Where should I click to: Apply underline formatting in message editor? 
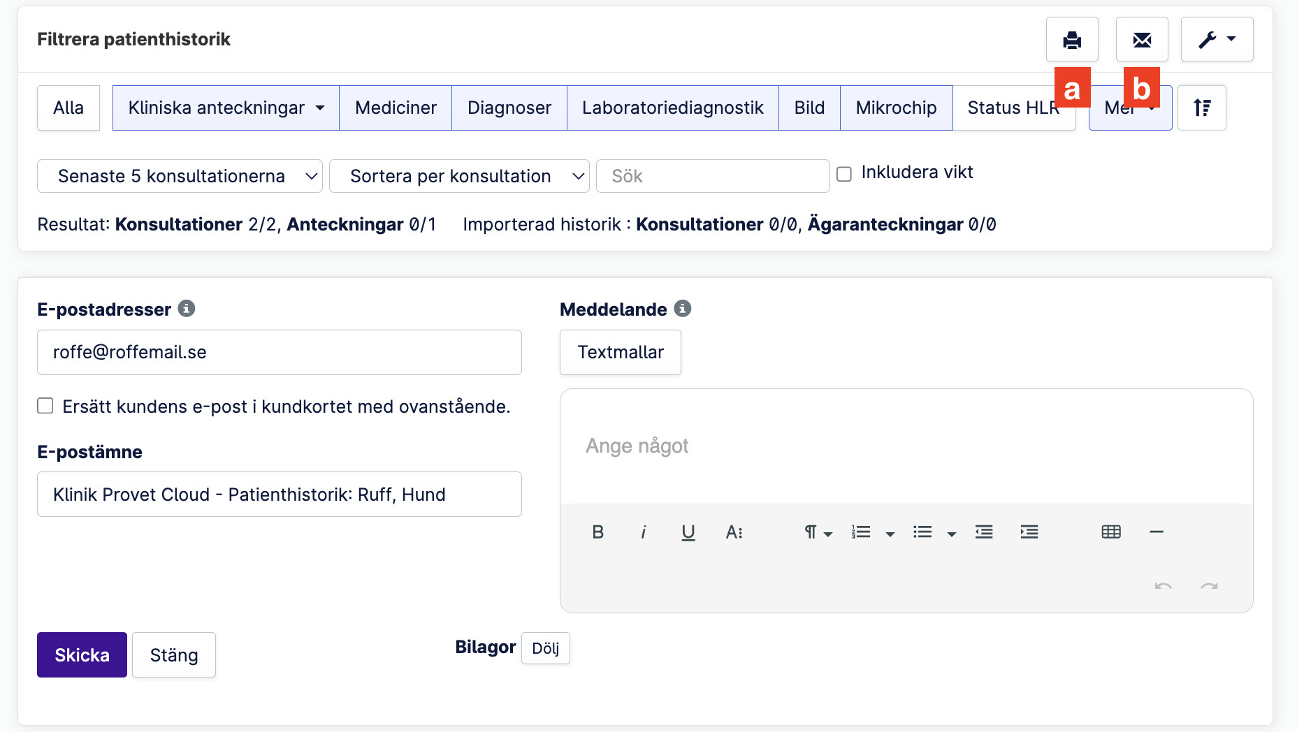(x=688, y=532)
